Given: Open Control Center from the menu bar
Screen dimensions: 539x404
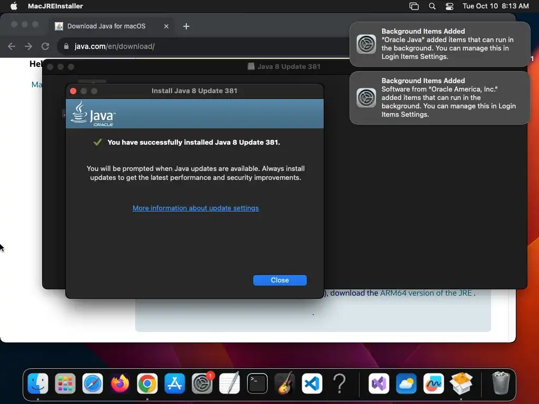Looking at the screenshot, I should tap(450, 6).
